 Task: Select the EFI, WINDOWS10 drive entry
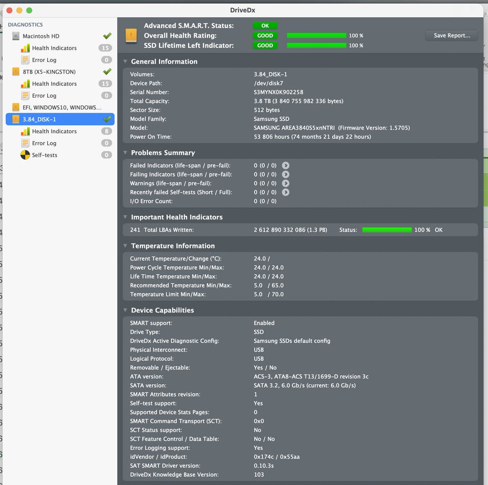(x=60, y=107)
